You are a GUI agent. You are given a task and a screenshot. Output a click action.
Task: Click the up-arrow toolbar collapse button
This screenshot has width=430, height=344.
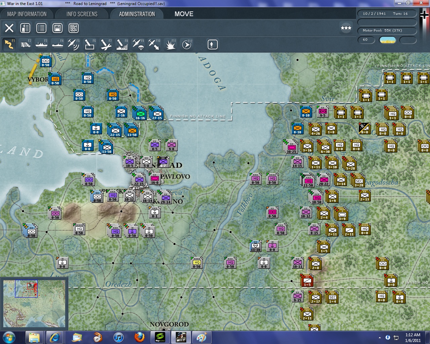pyautogui.click(x=212, y=44)
